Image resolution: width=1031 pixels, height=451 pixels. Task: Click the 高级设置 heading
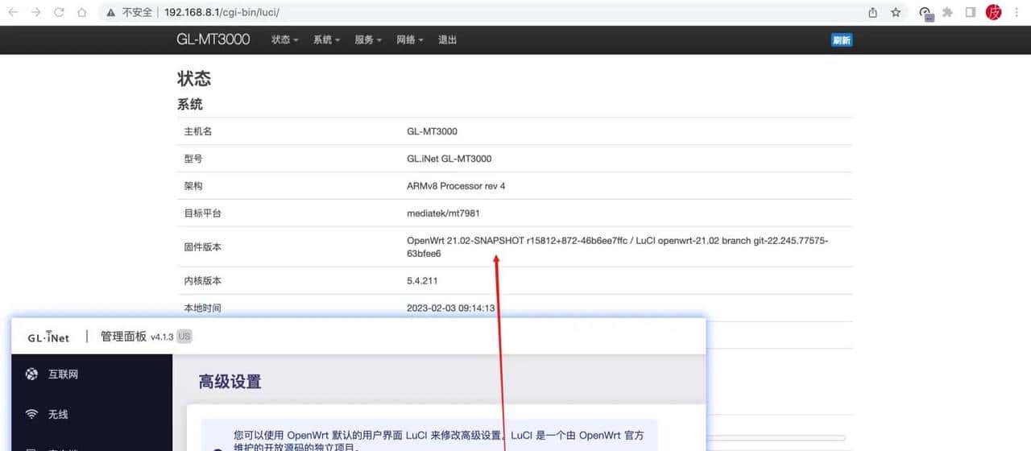[230, 382]
